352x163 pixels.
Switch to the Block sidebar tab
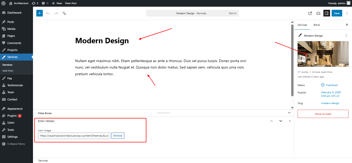coord(317,25)
